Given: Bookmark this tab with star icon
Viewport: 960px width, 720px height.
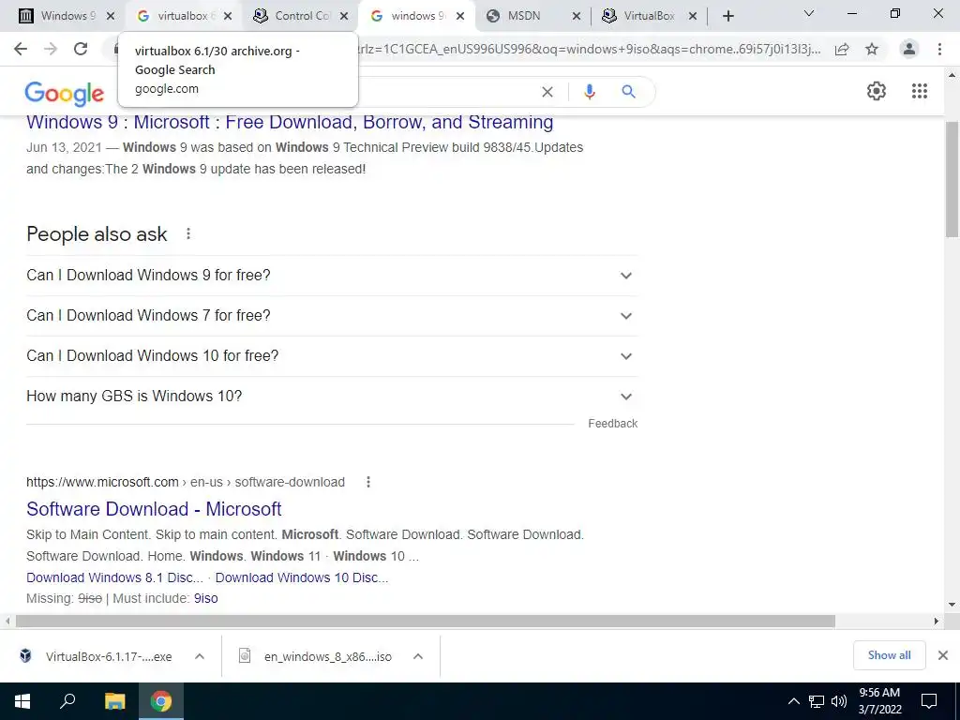Looking at the screenshot, I should tap(872, 49).
